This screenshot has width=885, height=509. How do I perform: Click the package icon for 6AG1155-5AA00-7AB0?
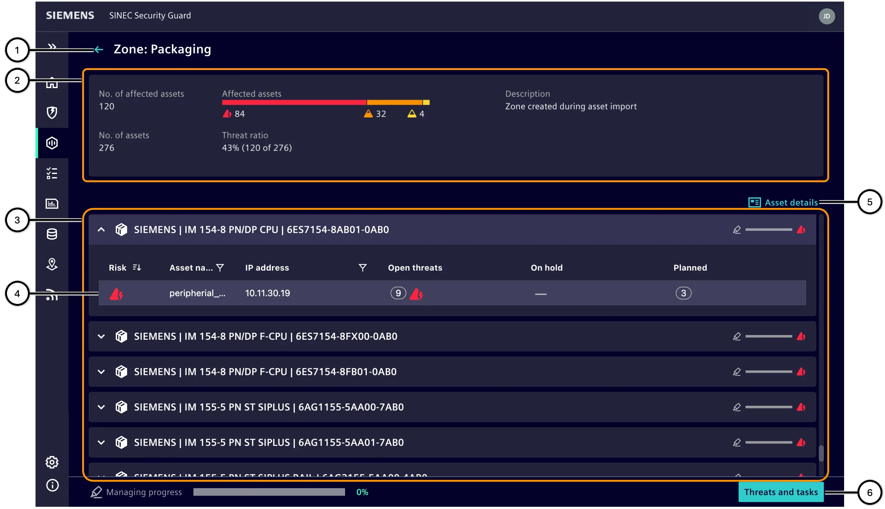click(x=121, y=407)
